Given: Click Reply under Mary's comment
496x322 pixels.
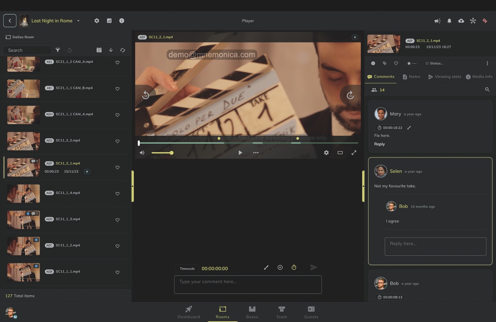Looking at the screenshot, I should [379, 144].
